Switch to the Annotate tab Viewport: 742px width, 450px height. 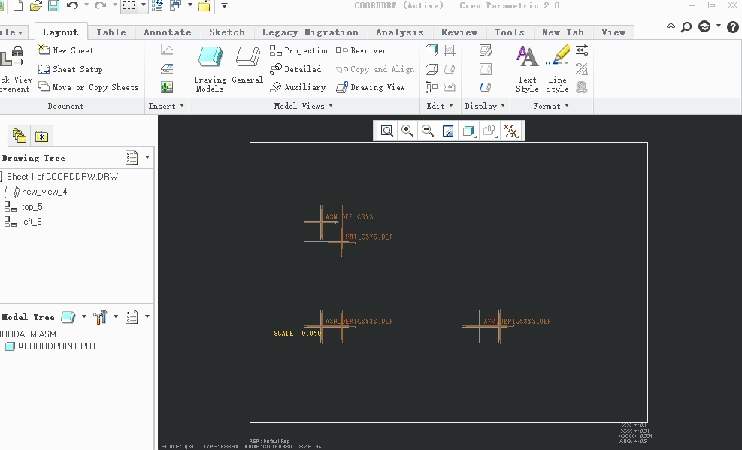point(168,32)
